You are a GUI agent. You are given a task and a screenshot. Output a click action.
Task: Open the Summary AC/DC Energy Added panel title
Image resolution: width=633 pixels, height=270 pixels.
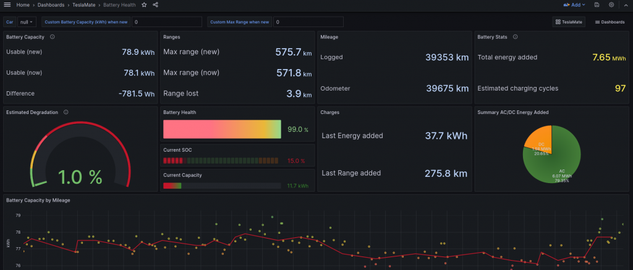coord(512,112)
